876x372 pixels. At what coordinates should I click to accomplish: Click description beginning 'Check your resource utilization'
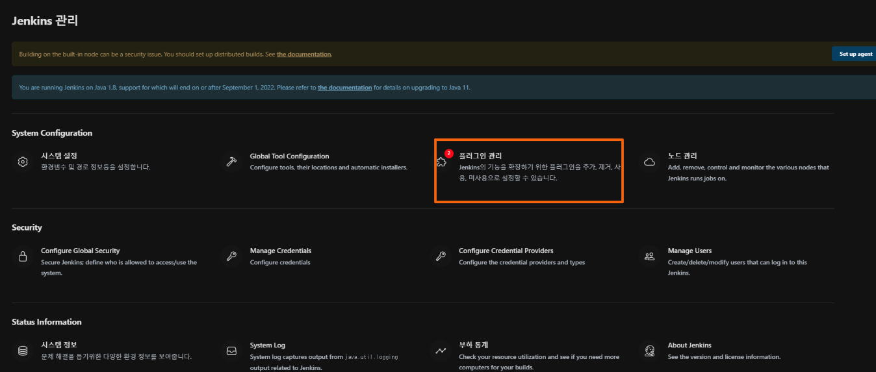pyautogui.click(x=539, y=362)
